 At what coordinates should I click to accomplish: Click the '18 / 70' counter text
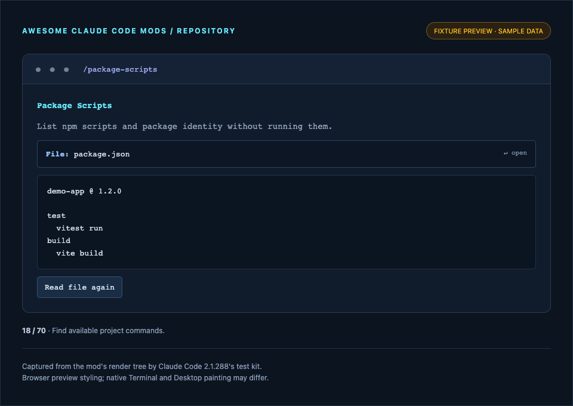point(34,331)
